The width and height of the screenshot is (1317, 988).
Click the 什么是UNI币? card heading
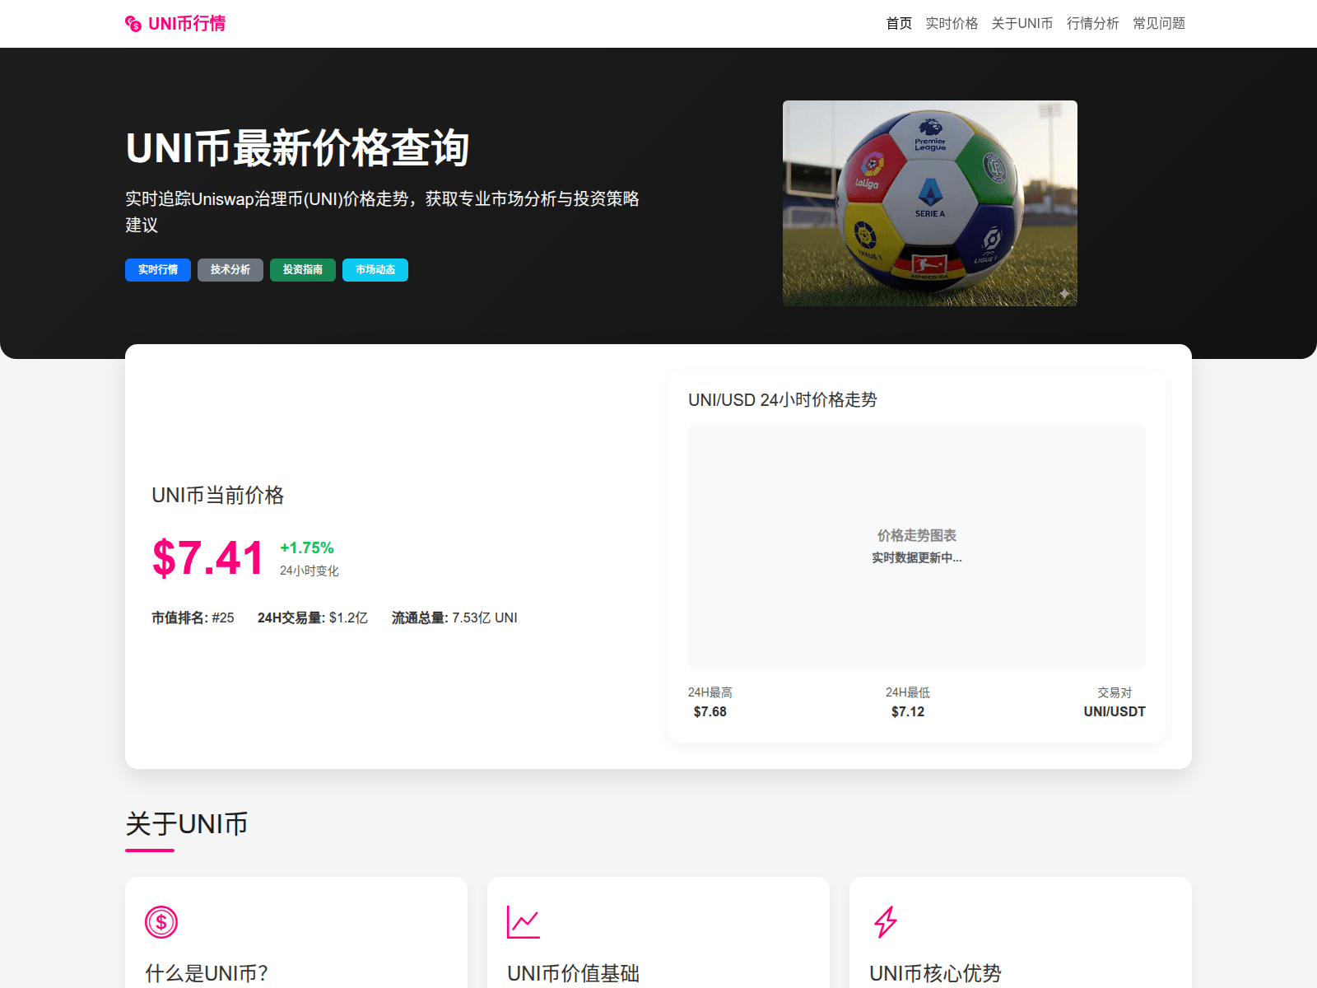click(207, 973)
